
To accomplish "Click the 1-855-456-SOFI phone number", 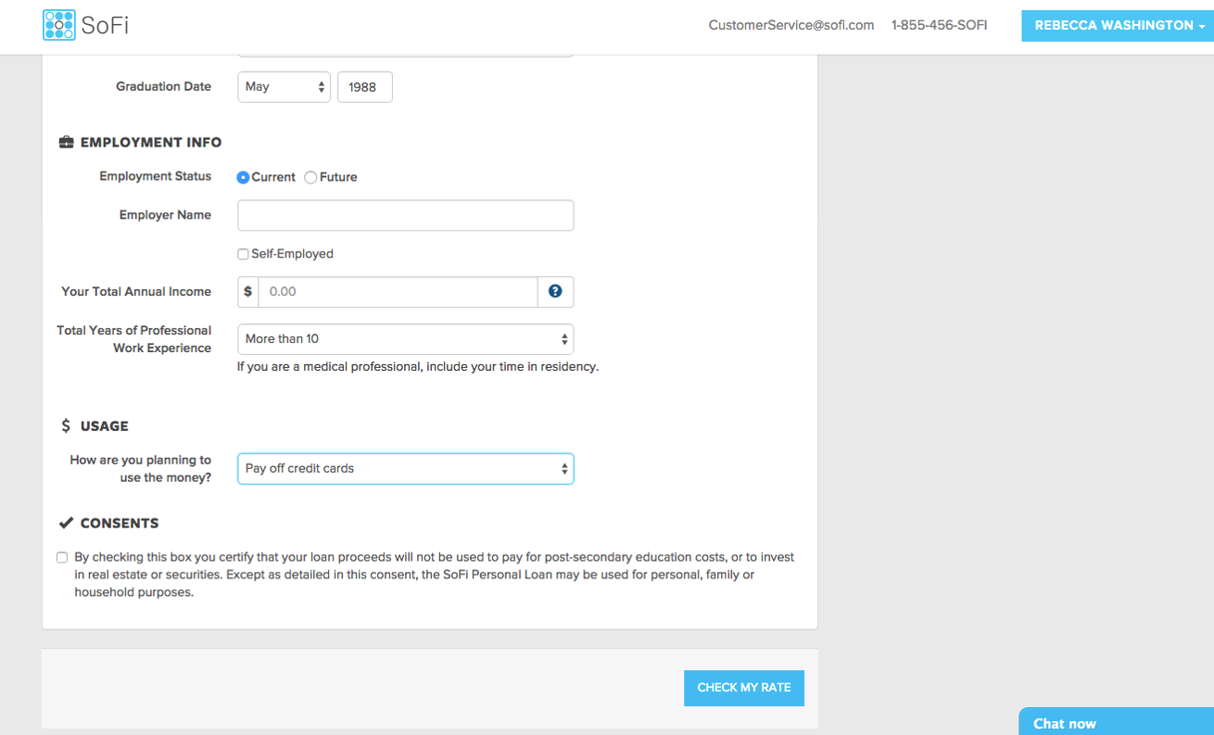I will pyautogui.click(x=939, y=25).
